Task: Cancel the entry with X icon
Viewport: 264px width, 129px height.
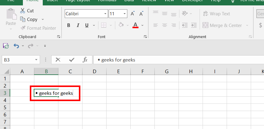Action: (x=58, y=60)
